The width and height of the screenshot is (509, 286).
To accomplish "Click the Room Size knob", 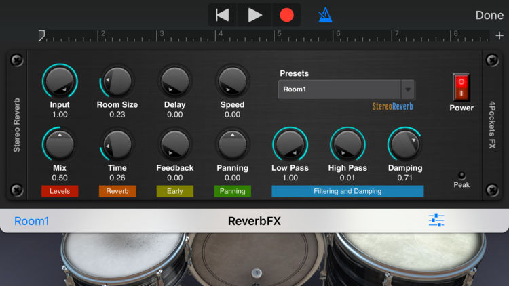I will point(117,82).
